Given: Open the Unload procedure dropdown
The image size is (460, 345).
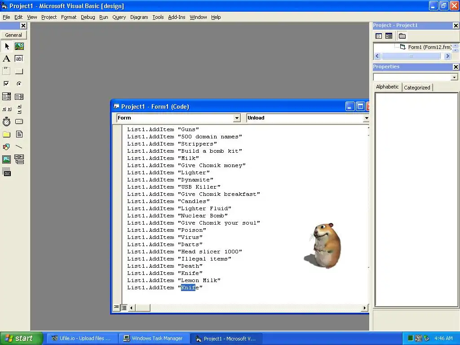Looking at the screenshot, I should click(x=366, y=118).
